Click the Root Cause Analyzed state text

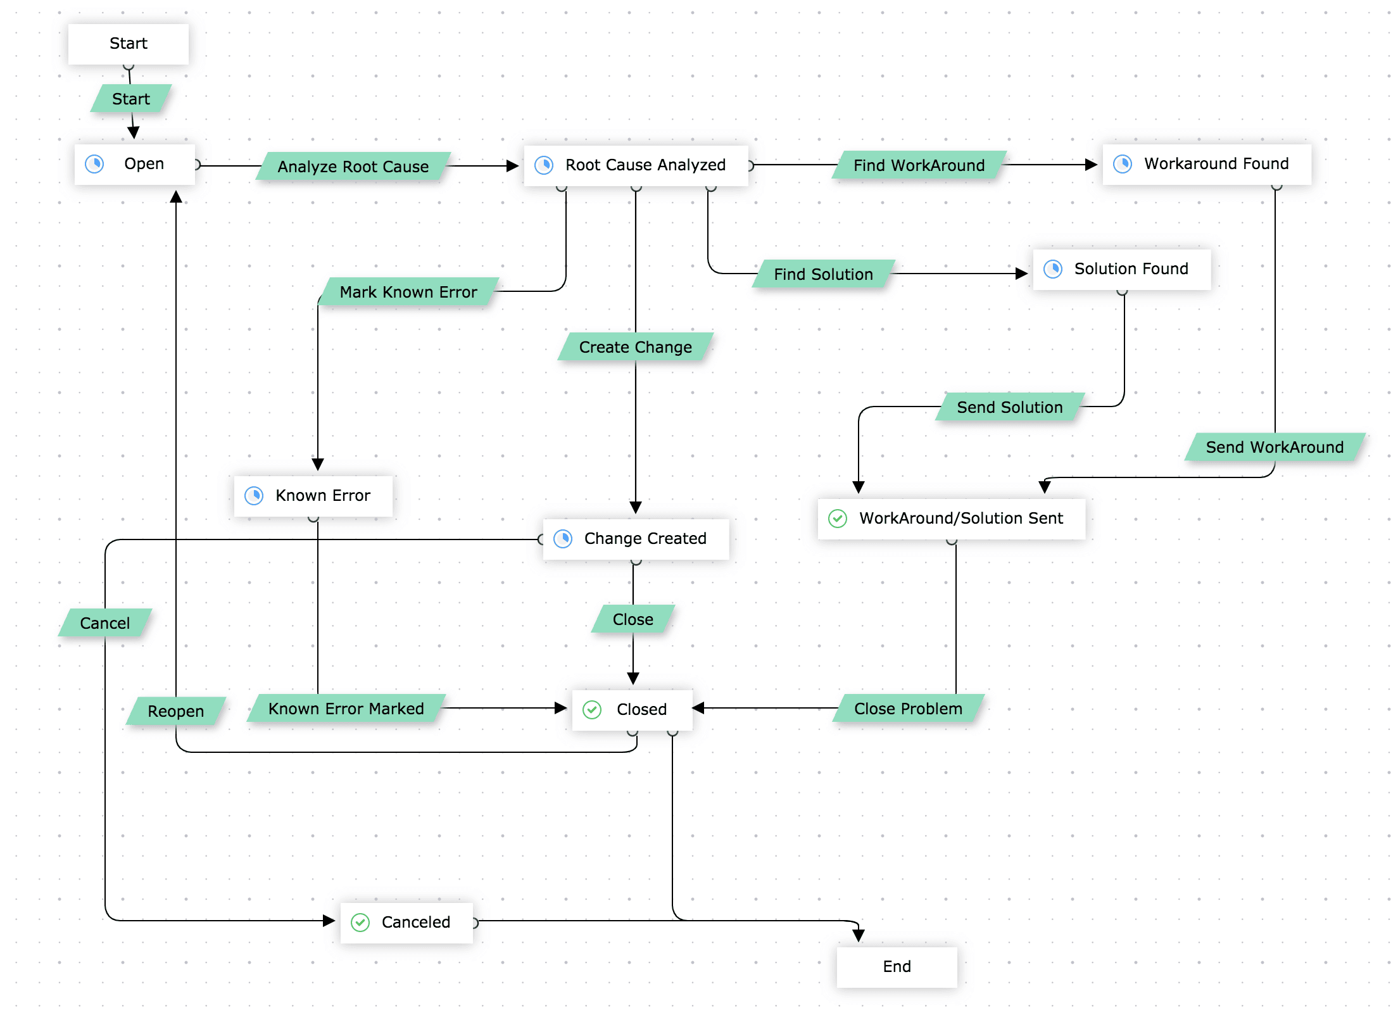tap(646, 165)
